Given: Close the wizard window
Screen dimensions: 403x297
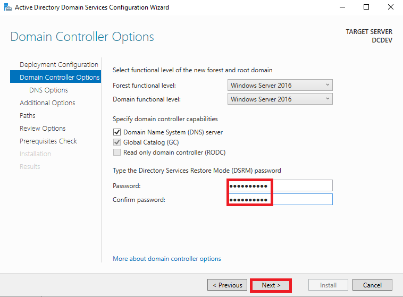Looking at the screenshot, I should coord(391,7).
